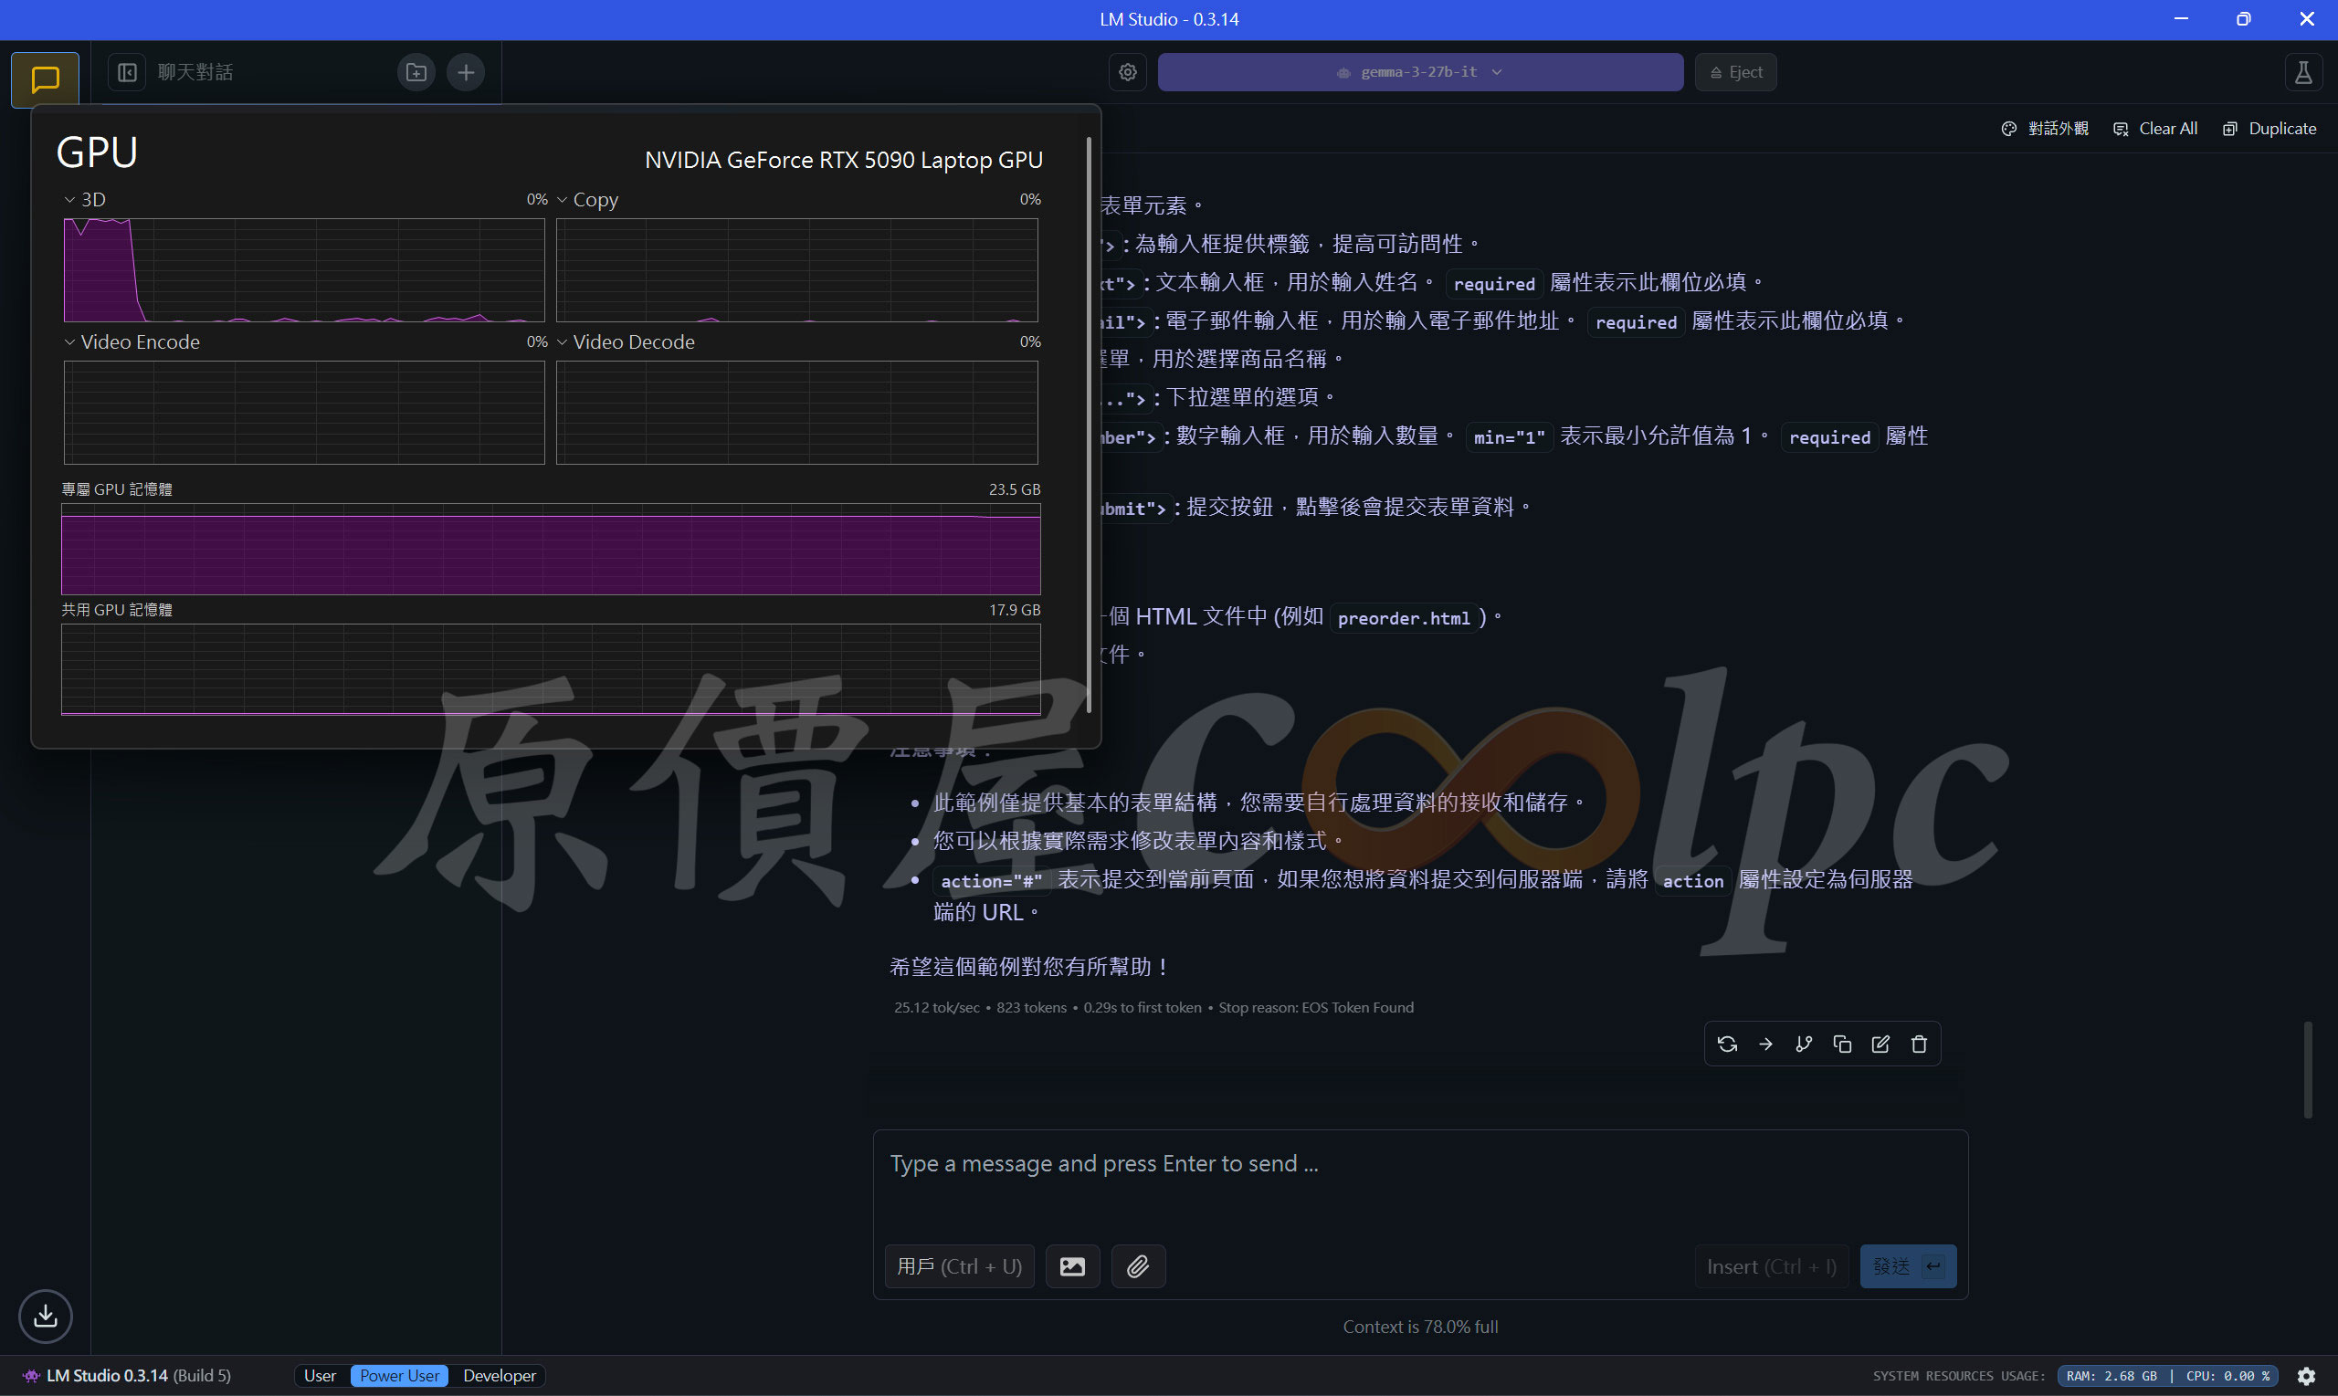Create a new chat folder
This screenshot has width=2338, height=1396.
pyautogui.click(x=416, y=72)
